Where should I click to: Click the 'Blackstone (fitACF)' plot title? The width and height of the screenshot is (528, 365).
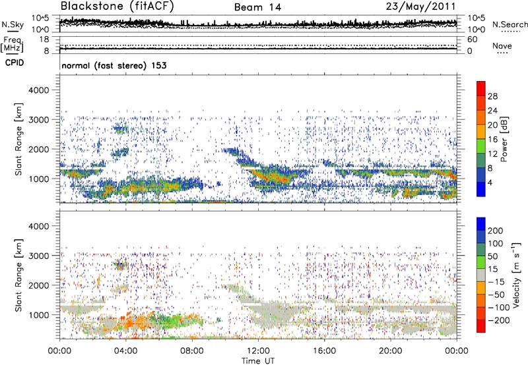point(117,6)
